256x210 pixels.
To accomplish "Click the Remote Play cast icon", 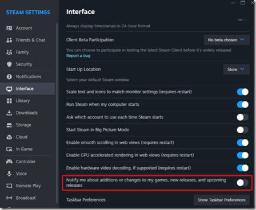I will pyautogui.click(x=9, y=186).
